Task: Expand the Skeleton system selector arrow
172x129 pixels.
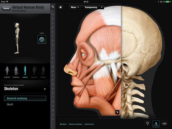Action: pyautogui.click(x=45, y=89)
